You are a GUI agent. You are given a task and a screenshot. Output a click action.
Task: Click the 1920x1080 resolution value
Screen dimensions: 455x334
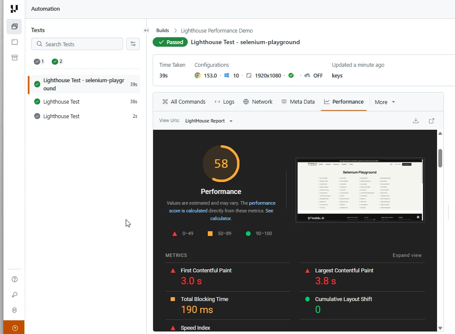pyautogui.click(x=268, y=76)
